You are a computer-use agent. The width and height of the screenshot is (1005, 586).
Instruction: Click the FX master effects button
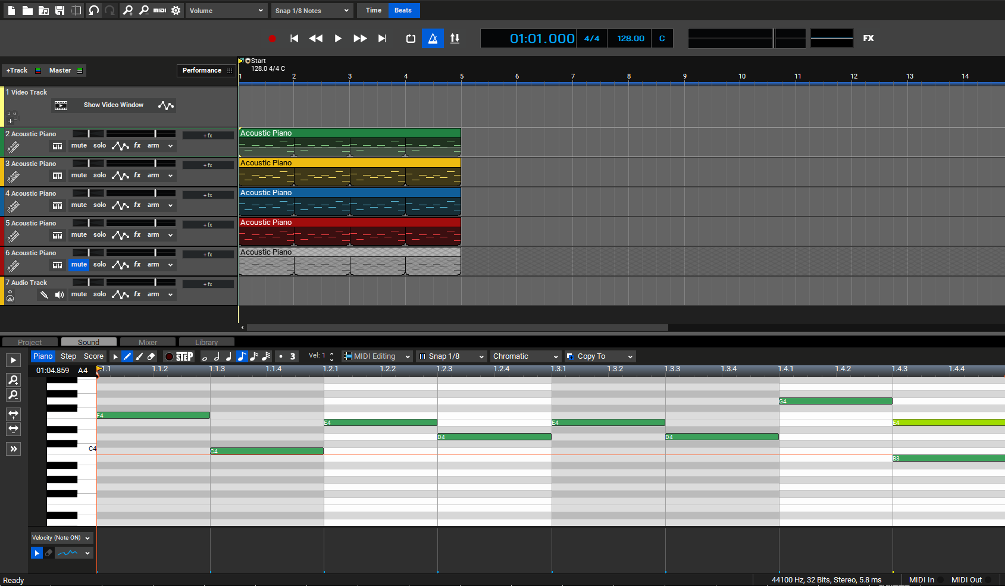point(869,38)
